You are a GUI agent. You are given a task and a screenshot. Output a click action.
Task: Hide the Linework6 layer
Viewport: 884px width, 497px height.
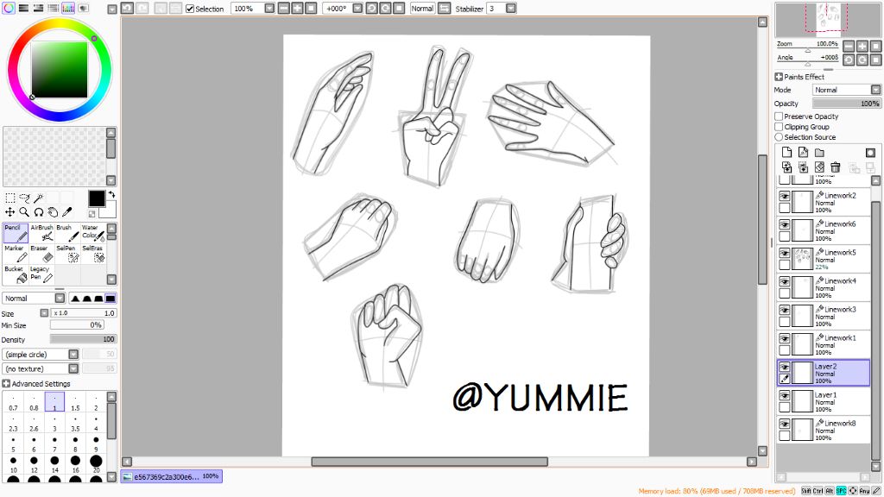coord(784,224)
